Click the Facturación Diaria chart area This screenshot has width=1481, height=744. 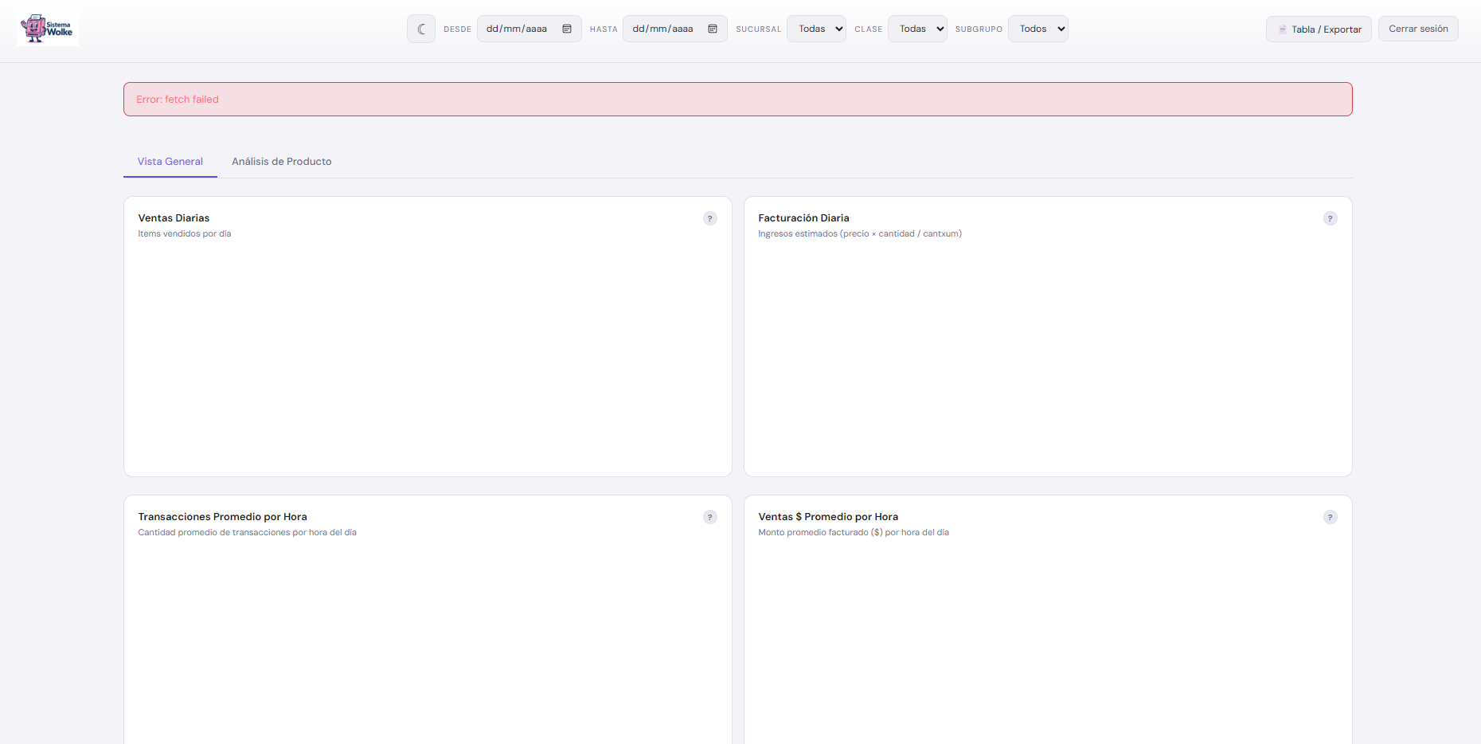pos(1048,354)
